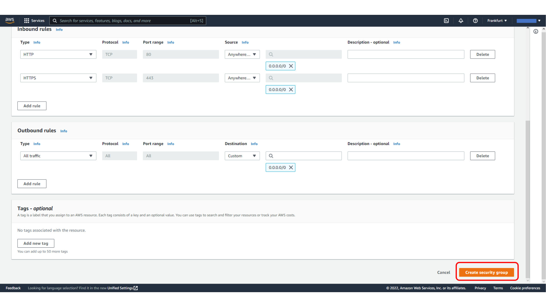Screen dimensions: 546x307
Task: Open Info link next to outbound Protocol
Action: 126,144
